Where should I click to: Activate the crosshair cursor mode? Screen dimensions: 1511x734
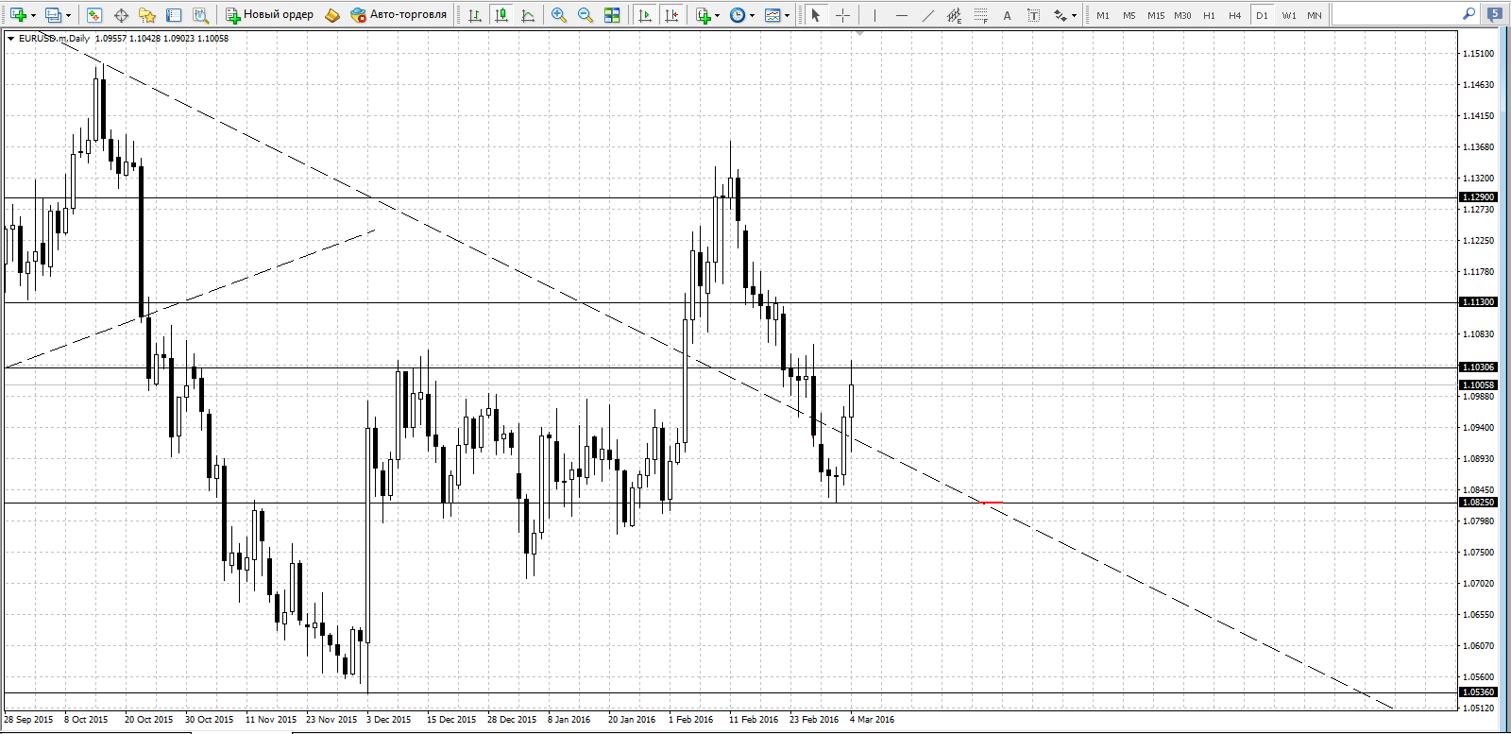[x=842, y=15]
